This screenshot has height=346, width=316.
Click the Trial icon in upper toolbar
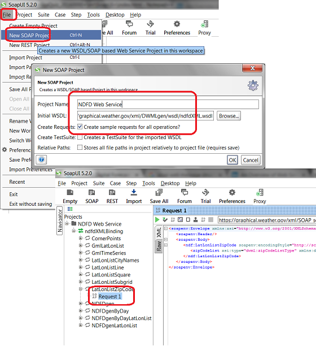[151, 23]
